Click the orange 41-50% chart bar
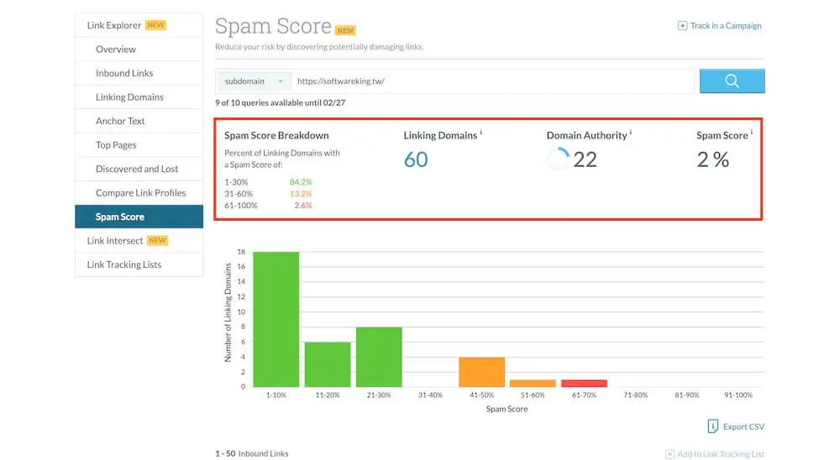 tap(481, 372)
